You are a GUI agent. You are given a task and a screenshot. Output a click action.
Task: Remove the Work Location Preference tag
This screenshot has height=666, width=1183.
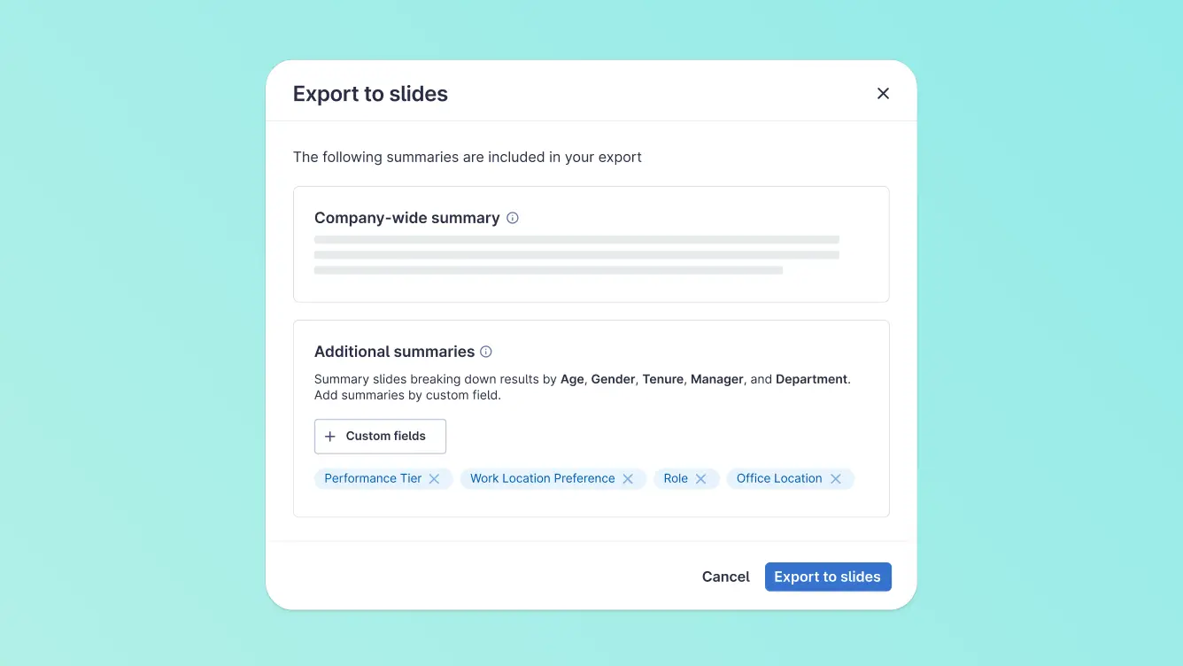(628, 479)
